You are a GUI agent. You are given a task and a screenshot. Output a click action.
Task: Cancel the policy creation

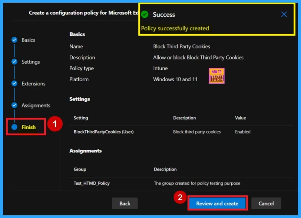[266, 203]
